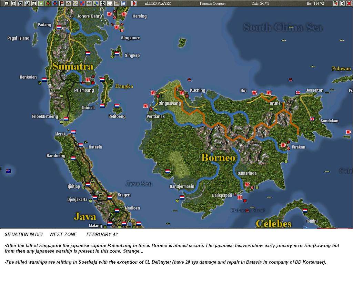Click the Singapore city label
The width and height of the screenshot is (353, 285).
130,38
